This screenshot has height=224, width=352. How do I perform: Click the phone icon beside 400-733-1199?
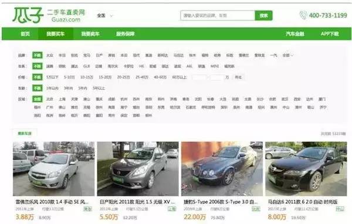(x=303, y=15)
